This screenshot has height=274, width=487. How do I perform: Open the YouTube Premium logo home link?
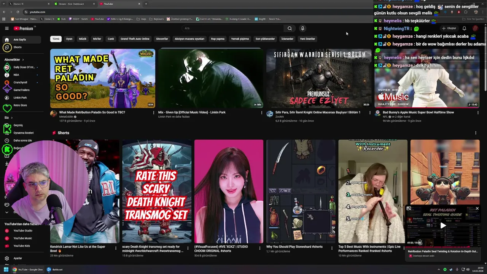pyautogui.click(x=24, y=28)
